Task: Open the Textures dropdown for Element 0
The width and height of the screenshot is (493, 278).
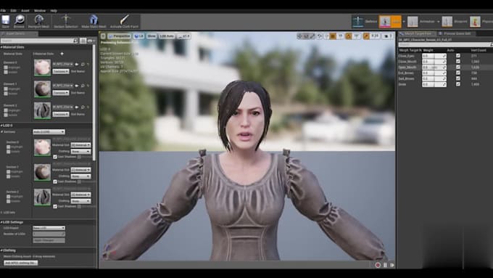Action: click(x=61, y=71)
